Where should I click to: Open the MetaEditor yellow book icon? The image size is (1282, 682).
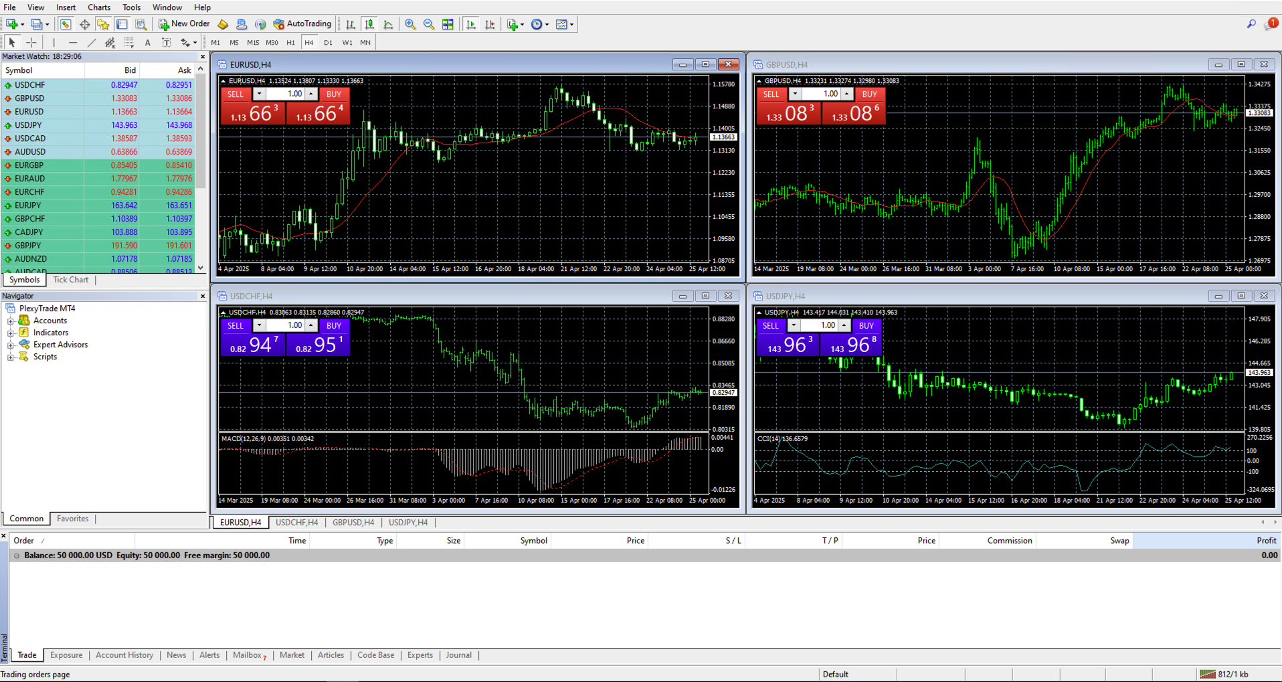[223, 24]
